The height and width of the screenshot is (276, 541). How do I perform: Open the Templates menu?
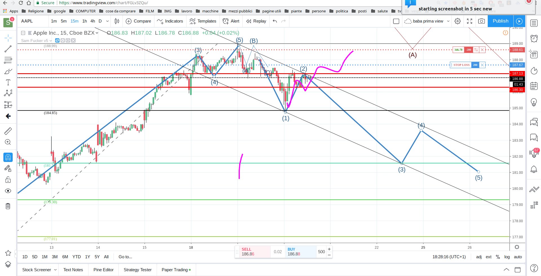pos(203,21)
